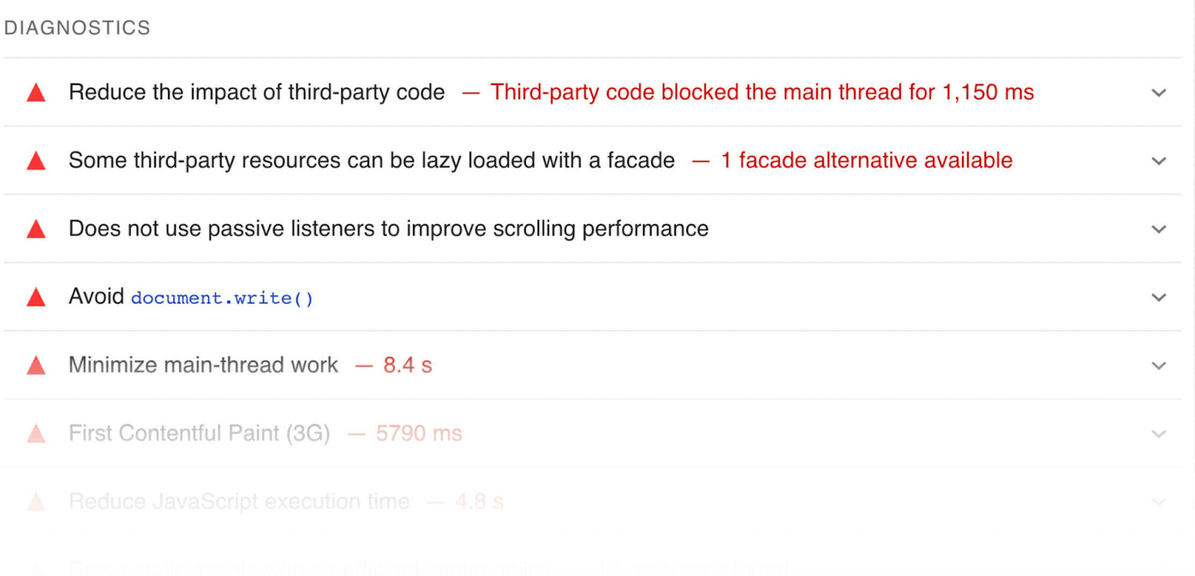Open the document.write() code link
Viewport: 1195px width, 576px height.
coord(222,298)
